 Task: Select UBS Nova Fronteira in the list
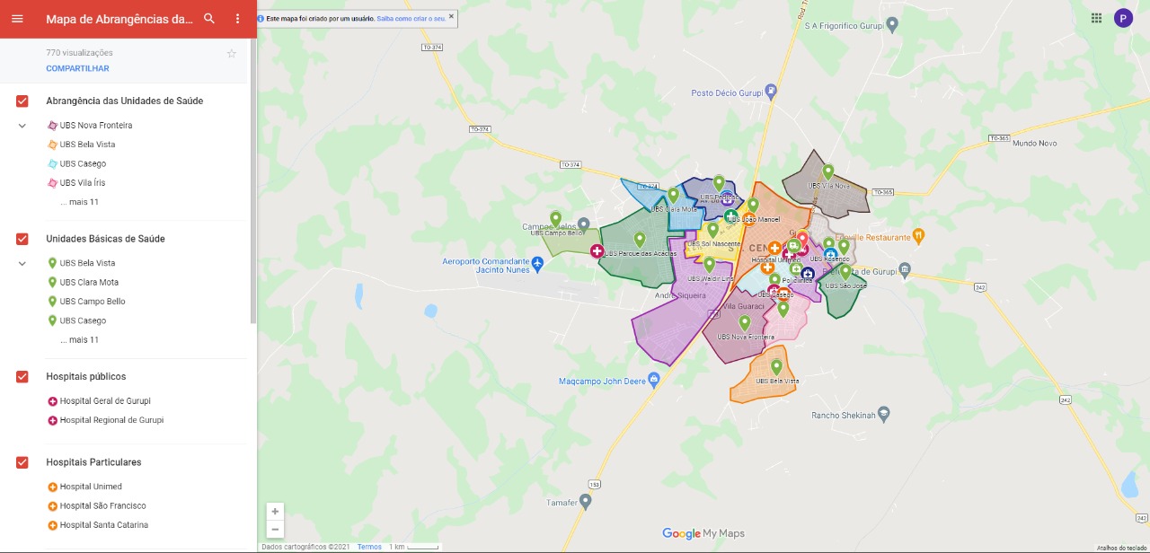tap(96, 126)
